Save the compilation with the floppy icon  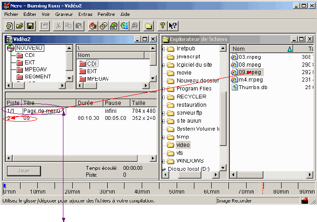(x=30, y=26)
